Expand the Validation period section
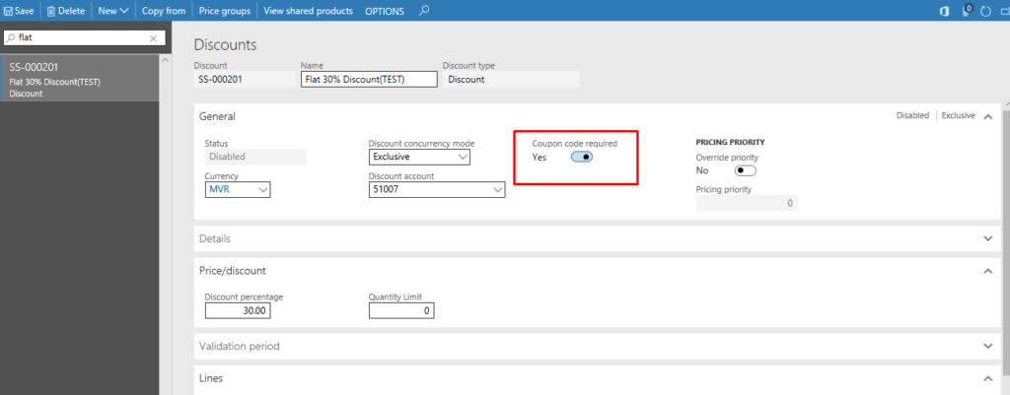Screen dimensions: 1010x395 pyautogui.click(x=988, y=346)
